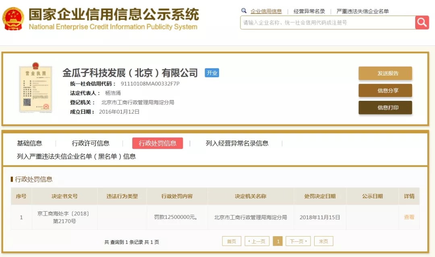Click the 决定书文号 column header

[64, 196]
